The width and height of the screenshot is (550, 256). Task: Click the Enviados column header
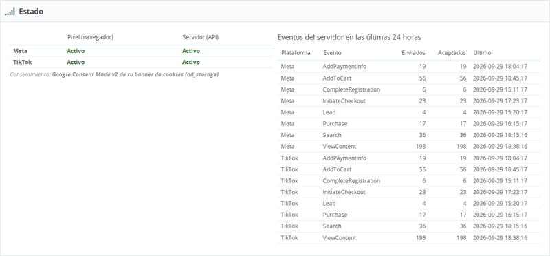(x=414, y=53)
